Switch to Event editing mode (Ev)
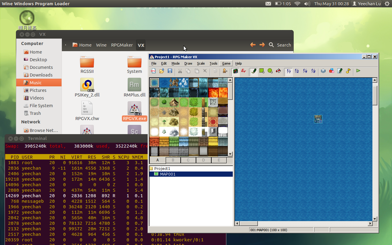This screenshot has height=245, width=392. coord(244,71)
